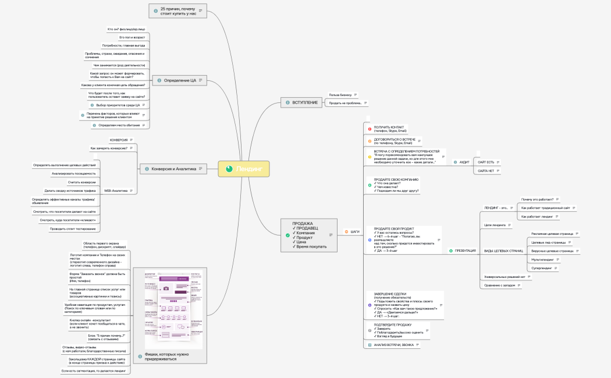Open the note icon on 25 причин node
Image resolution: width=611 pixels, height=378 pixels.
coord(201,10)
